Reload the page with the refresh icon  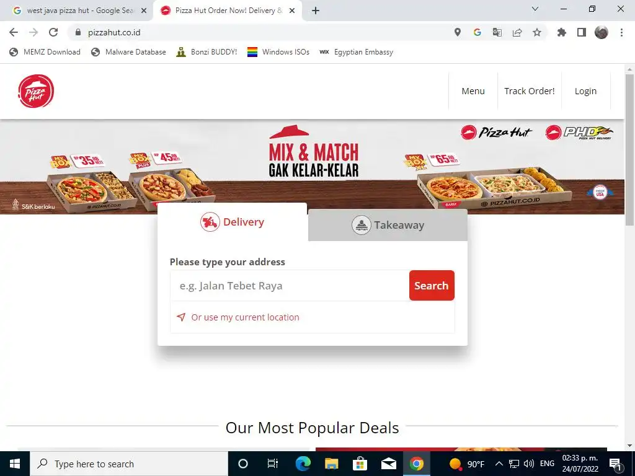pos(53,32)
